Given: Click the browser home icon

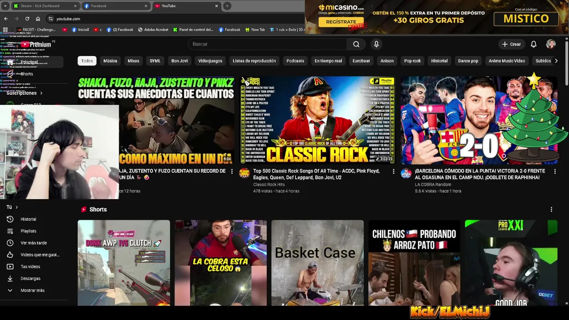Looking at the screenshot, I should tap(38, 19).
